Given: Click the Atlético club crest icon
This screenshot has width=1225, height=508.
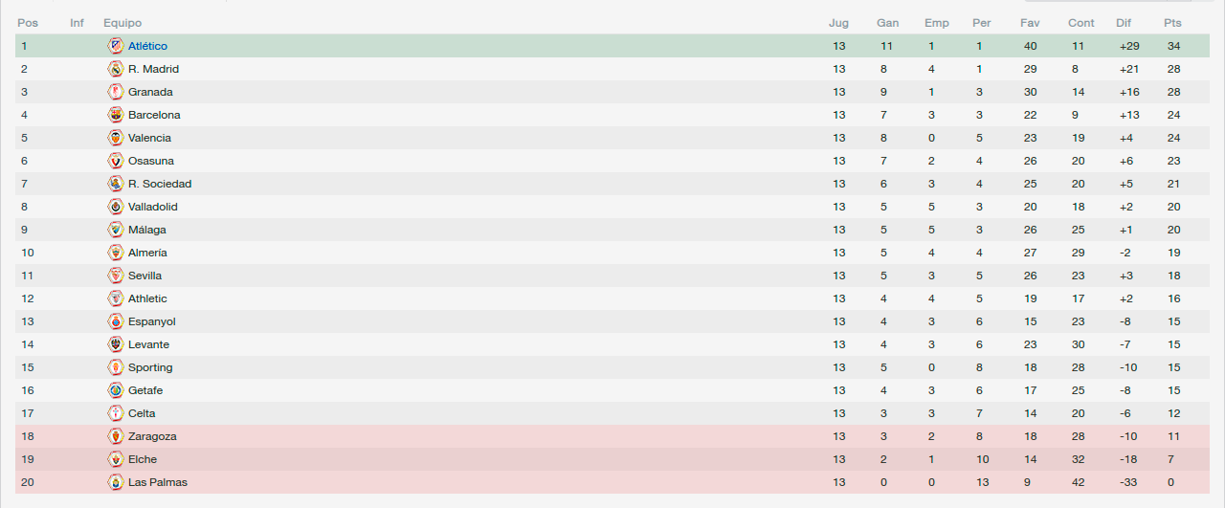Looking at the screenshot, I should (115, 46).
